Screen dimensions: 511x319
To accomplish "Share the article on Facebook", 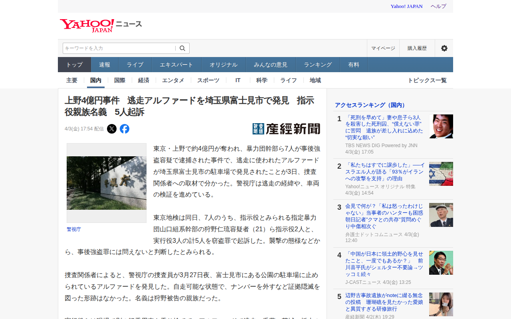I will 125,129.
